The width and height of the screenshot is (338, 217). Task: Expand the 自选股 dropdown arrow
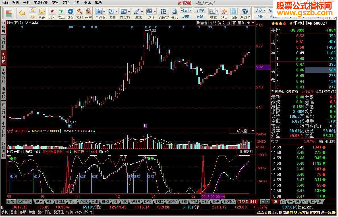[x=104, y=11]
